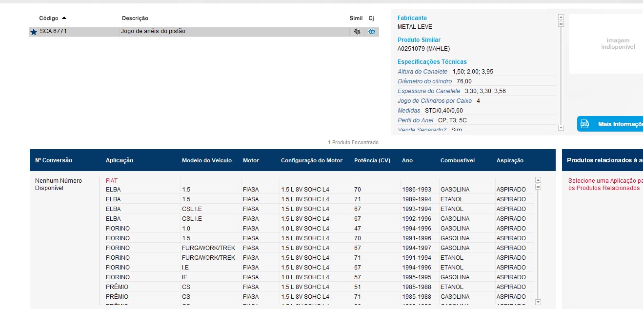
Task: Select FIORINO IE row from 1995-1995
Action: tap(318, 277)
